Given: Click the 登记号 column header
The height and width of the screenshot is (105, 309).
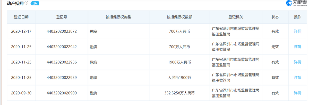Looking at the screenshot, I should pyautogui.click(x=62, y=17).
